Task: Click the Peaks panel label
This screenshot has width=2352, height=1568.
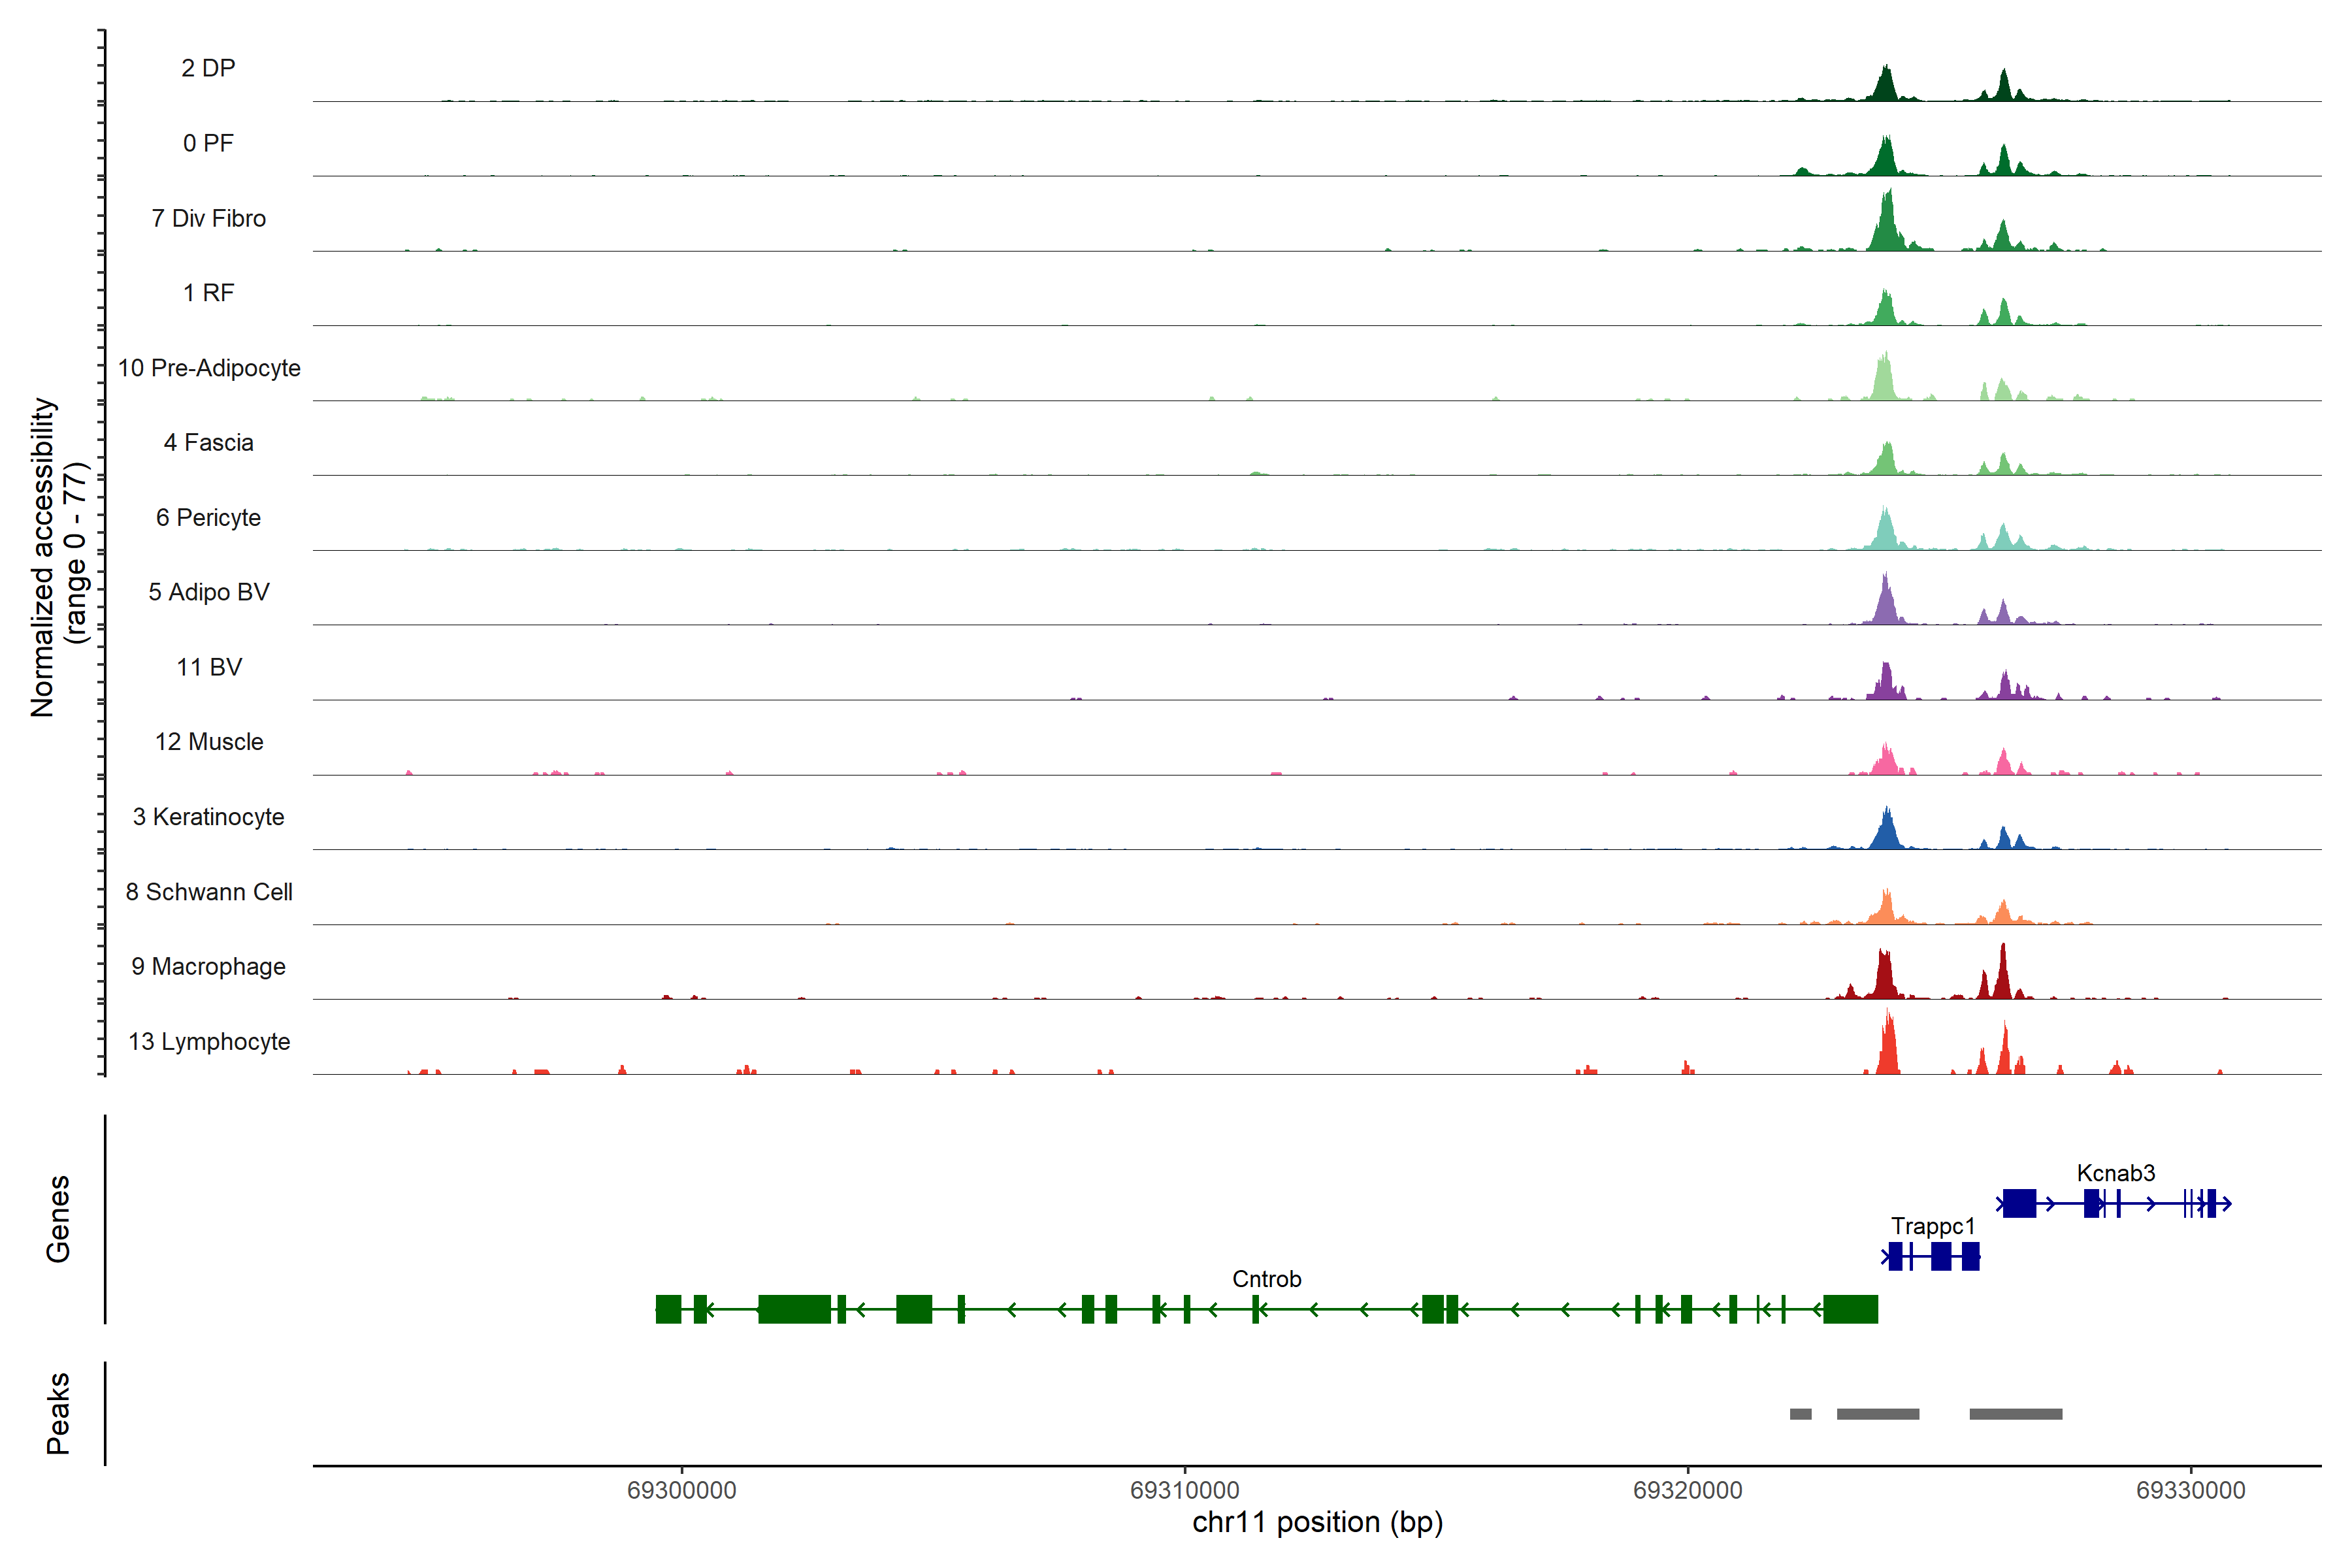Action: [58, 1413]
